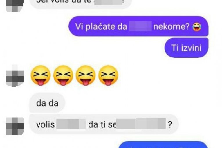The width and height of the screenshot is (222, 148).
Task: Tap the "Vi plaćate da" purple message bubble
Action: coord(138,26)
